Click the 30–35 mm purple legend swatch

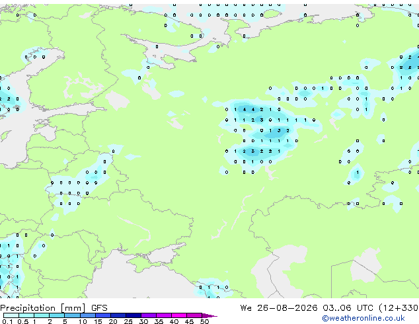point(148,315)
